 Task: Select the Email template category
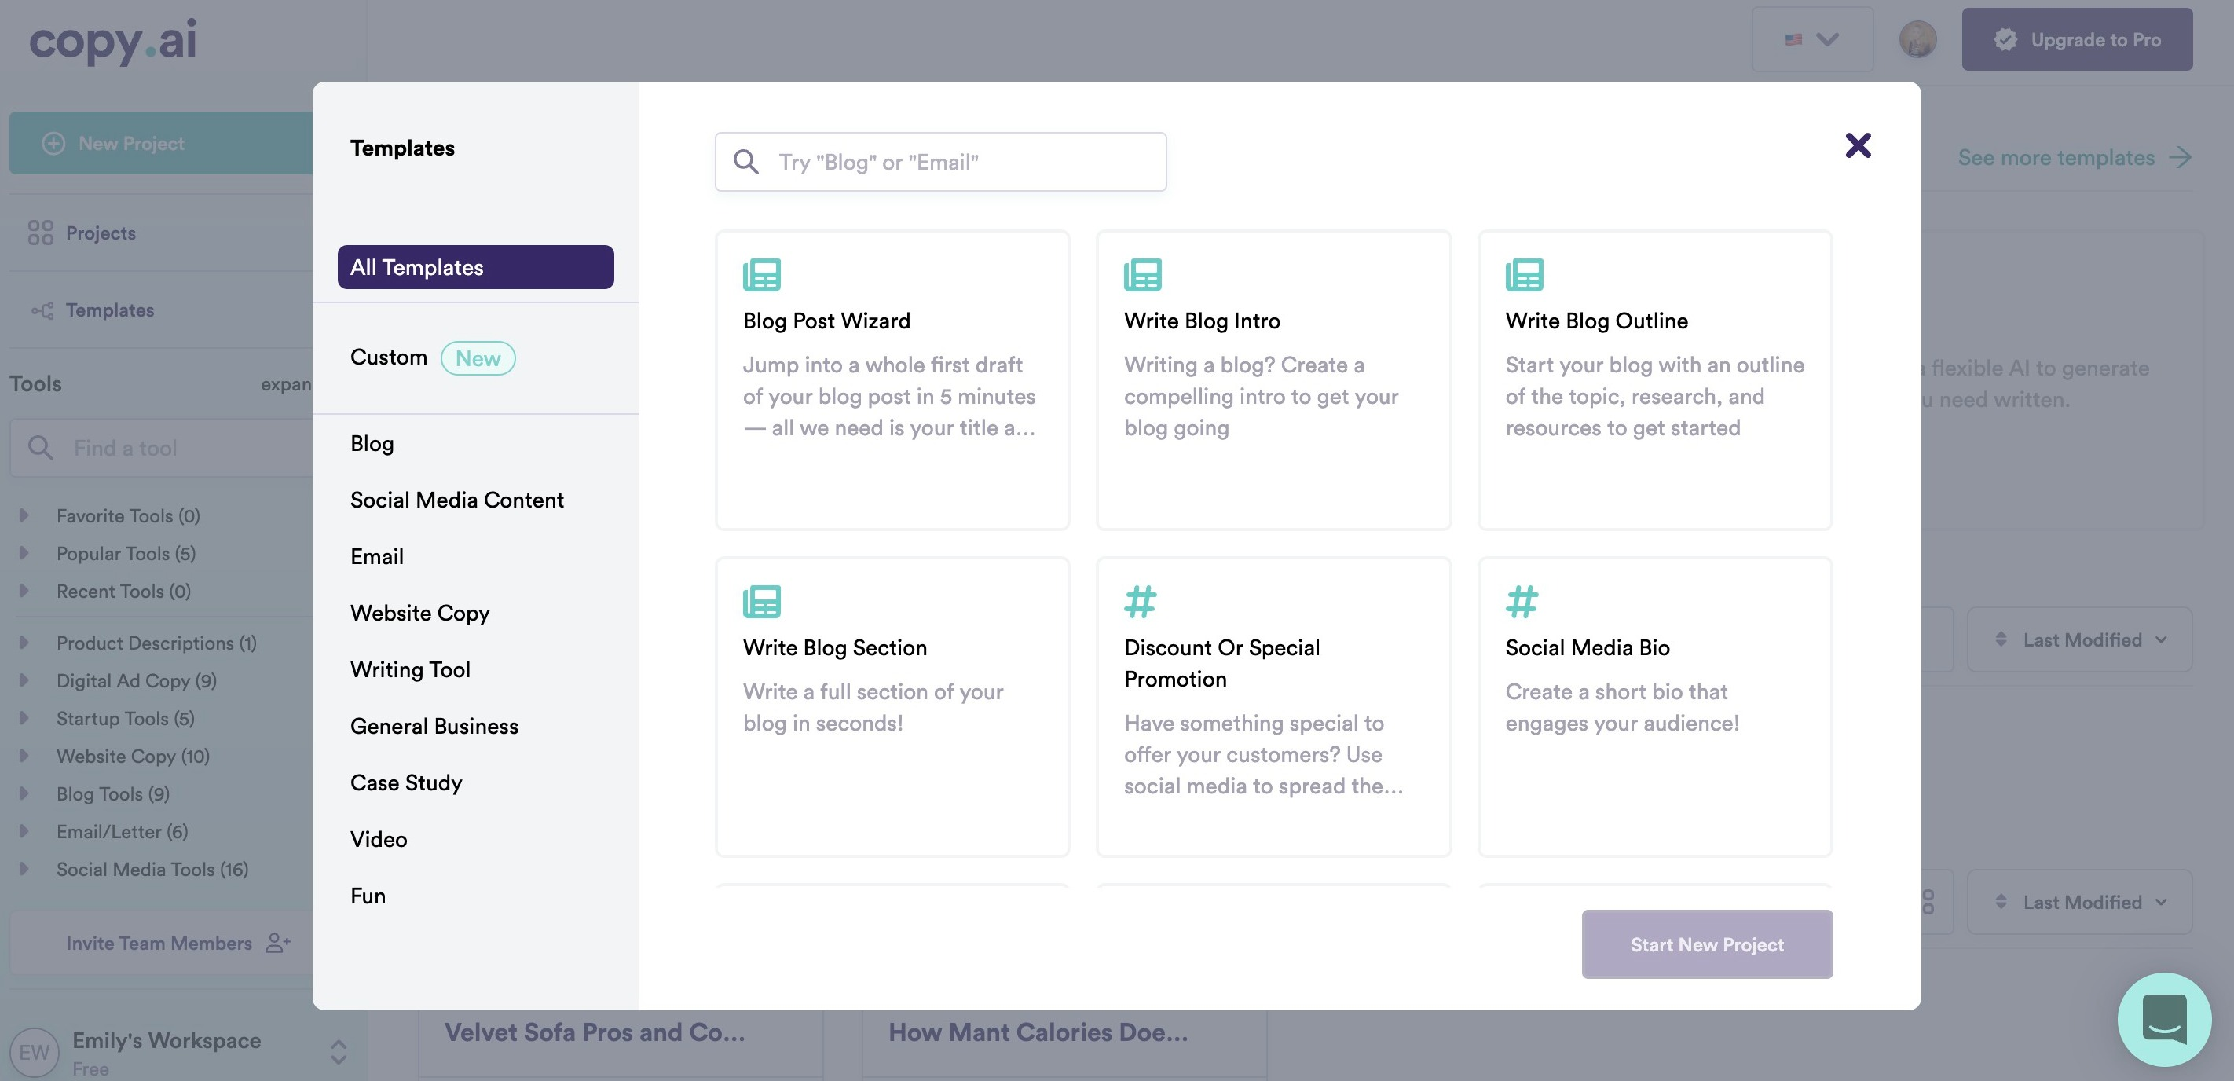pyautogui.click(x=377, y=556)
